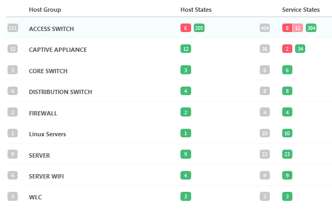
Task: Click the green 34 services OK badge
Action: (x=300, y=49)
